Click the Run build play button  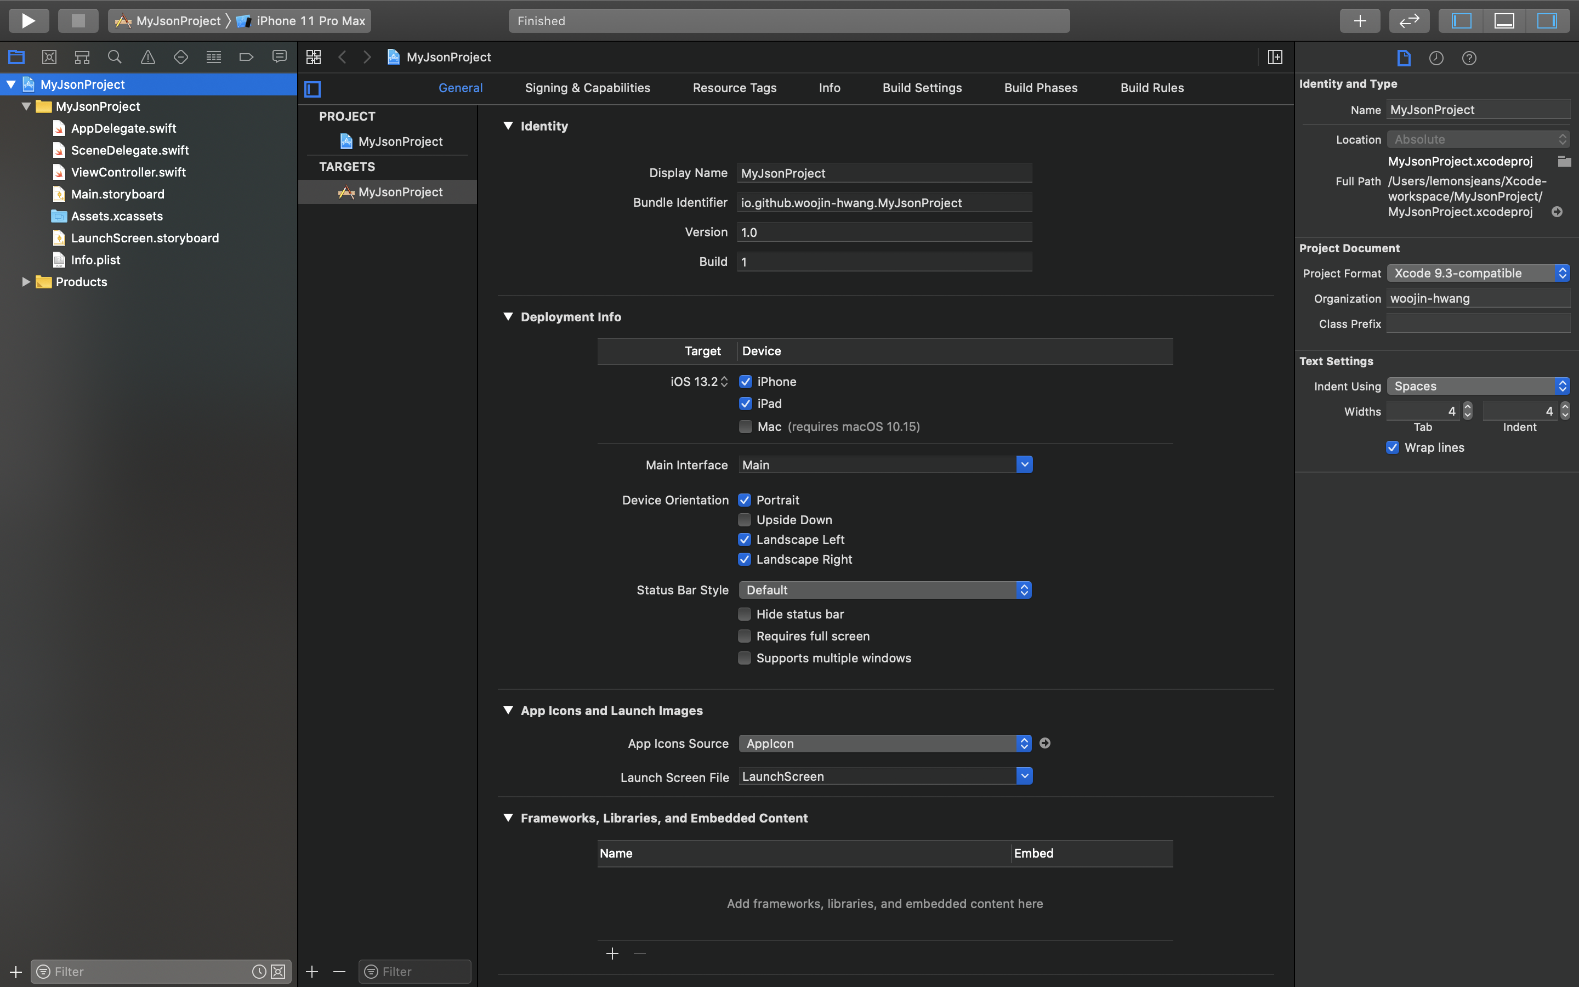[x=28, y=21]
